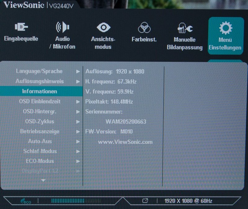
Task: Expand the OSD-Hintergr. submenu arrow
Action: pos(78,112)
